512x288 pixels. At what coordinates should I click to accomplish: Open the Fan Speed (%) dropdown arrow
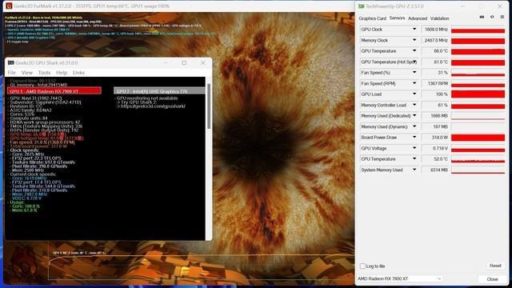pos(414,73)
